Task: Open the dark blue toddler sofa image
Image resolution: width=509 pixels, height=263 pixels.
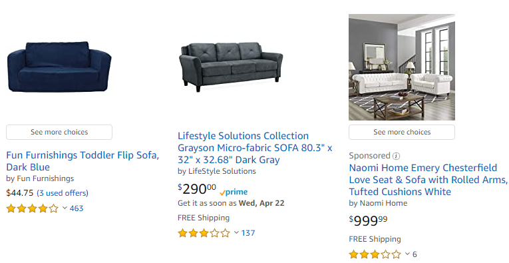Action: tap(59, 67)
